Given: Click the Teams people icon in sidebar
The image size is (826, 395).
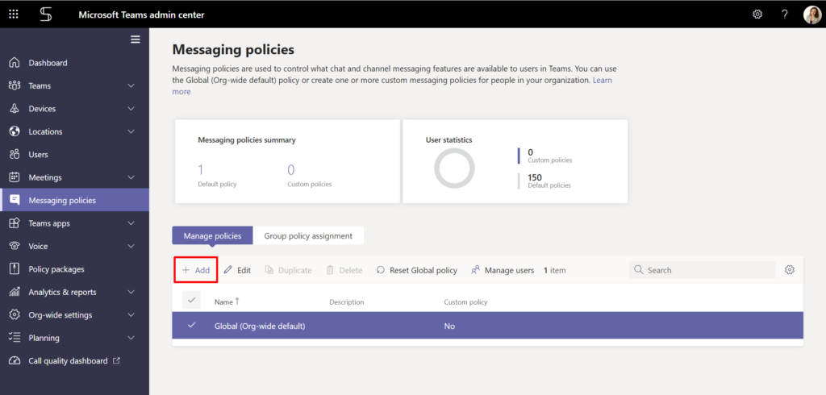Looking at the screenshot, I should pyautogui.click(x=15, y=85).
